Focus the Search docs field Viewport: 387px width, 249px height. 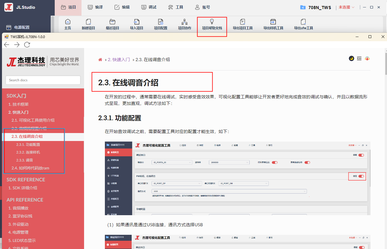43,80
